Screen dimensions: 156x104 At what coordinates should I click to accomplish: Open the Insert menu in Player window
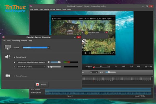[x=36, y=10]
